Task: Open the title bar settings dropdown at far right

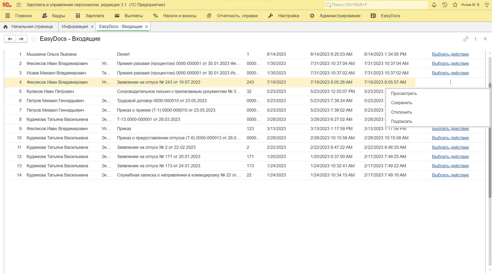Action: pyautogui.click(x=487, y=5)
